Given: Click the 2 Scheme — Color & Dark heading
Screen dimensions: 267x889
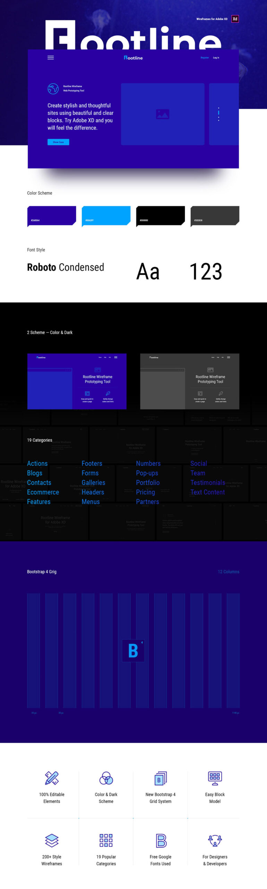Looking at the screenshot, I should tap(50, 332).
